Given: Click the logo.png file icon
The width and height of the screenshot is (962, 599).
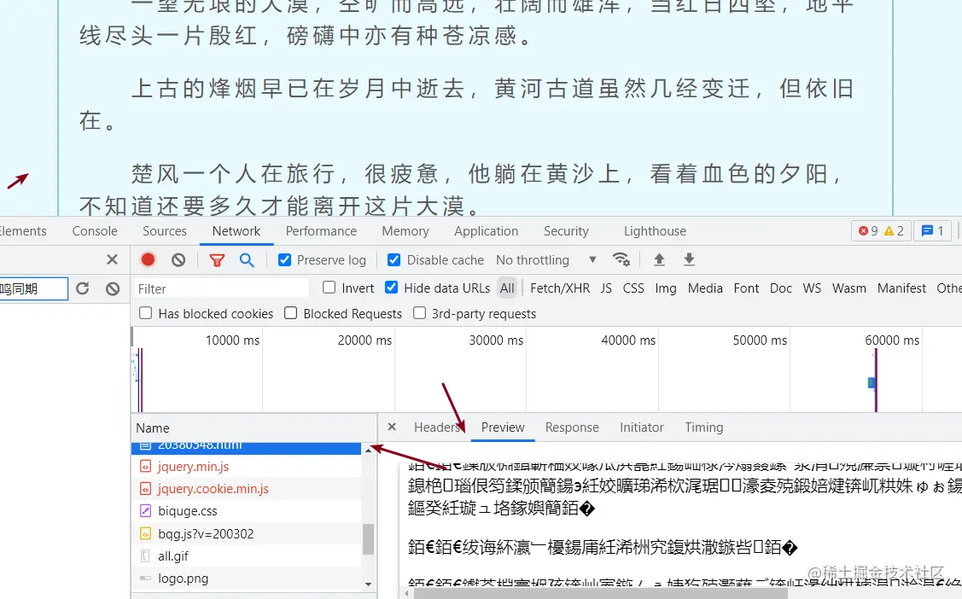Looking at the screenshot, I should pos(145,579).
